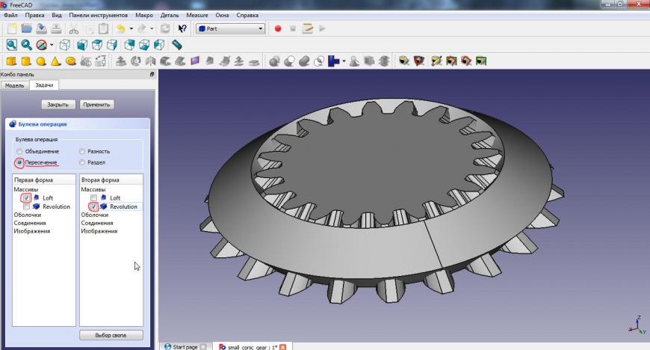Switch to the axonometric view cube

(x=65, y=45)
